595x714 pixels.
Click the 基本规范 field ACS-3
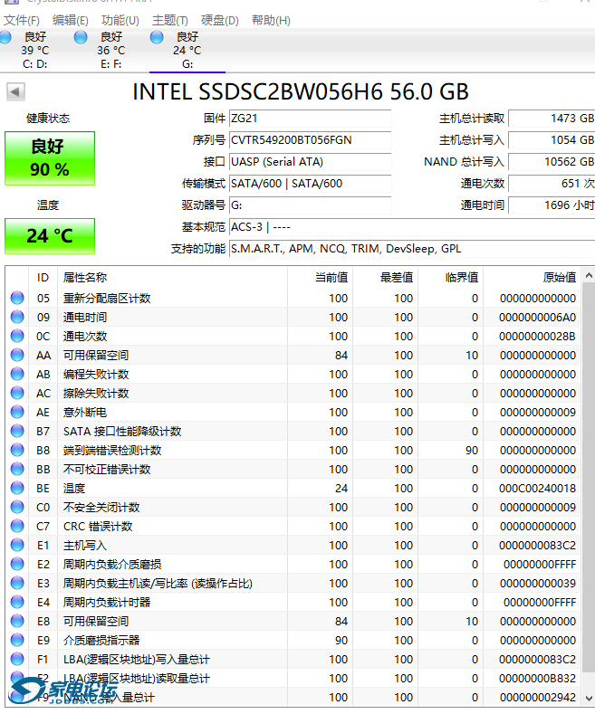pos(412,227)
